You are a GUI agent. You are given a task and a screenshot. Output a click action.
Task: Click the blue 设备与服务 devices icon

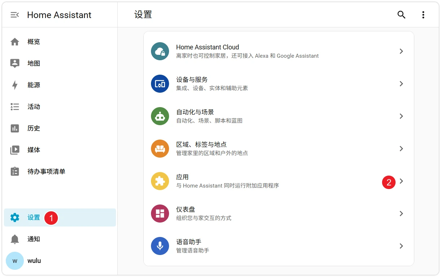click(x=160, y=84)
